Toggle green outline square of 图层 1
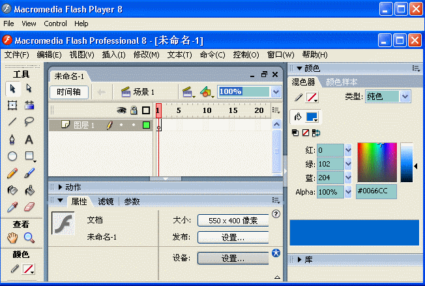This screenshot has width=425, height=286. click(x=146, y=125)
